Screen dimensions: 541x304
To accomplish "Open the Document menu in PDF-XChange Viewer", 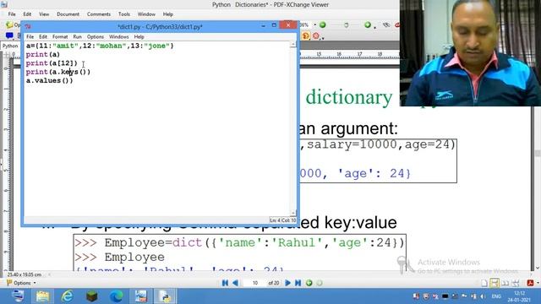I will pyautogui.click(x=68, y=14).
